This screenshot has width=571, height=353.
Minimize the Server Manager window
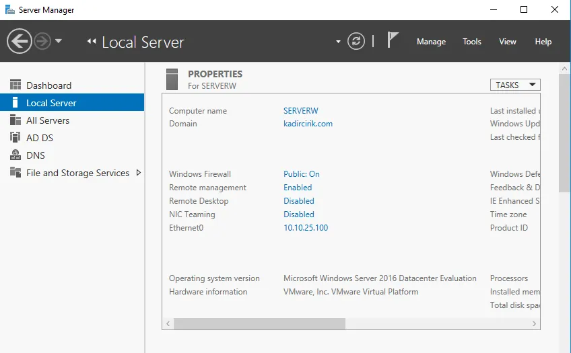point(494,9)
